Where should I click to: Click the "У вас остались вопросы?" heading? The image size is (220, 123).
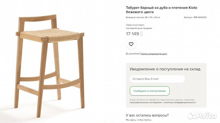[147, 115]
